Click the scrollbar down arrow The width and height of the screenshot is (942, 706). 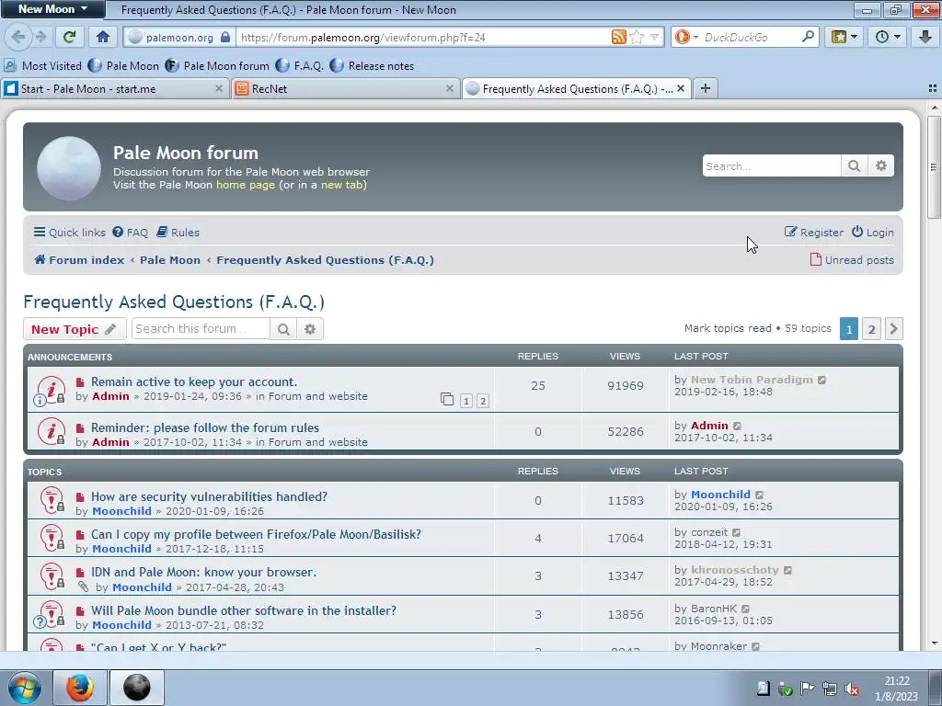click(x=934, y=643)
